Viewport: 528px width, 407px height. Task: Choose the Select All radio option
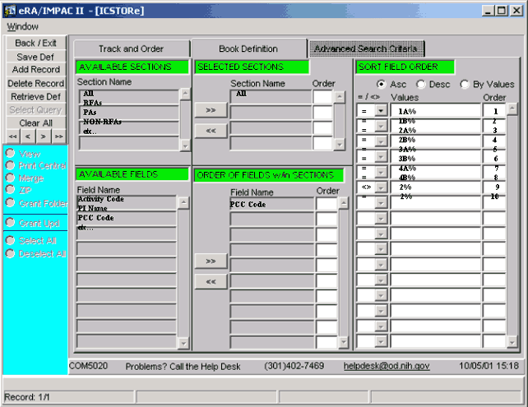click(x=11, y=240)
